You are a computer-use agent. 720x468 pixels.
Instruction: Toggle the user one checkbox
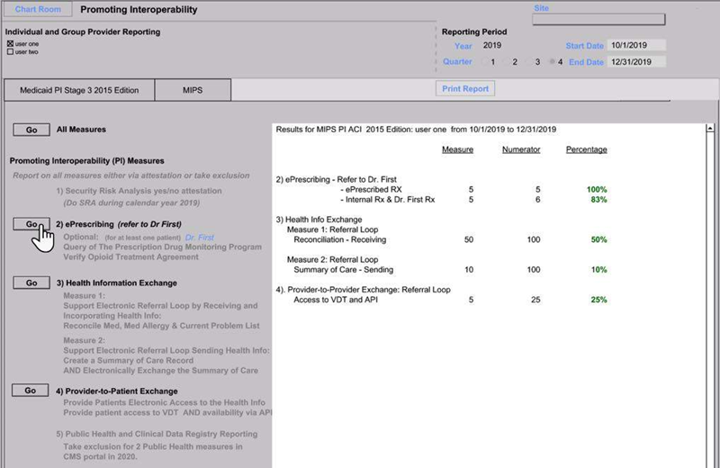[x=10, y=43]
